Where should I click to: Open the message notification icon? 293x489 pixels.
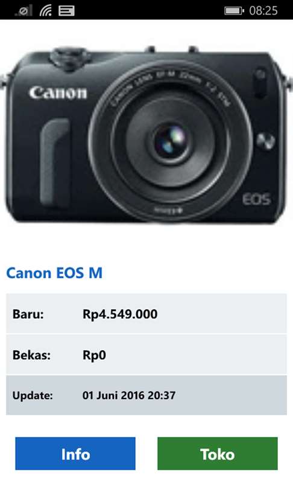[66, 11]
